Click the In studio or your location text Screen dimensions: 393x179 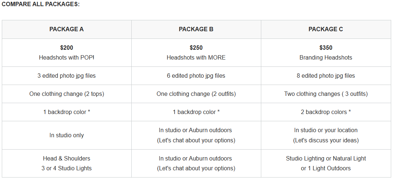326,130
